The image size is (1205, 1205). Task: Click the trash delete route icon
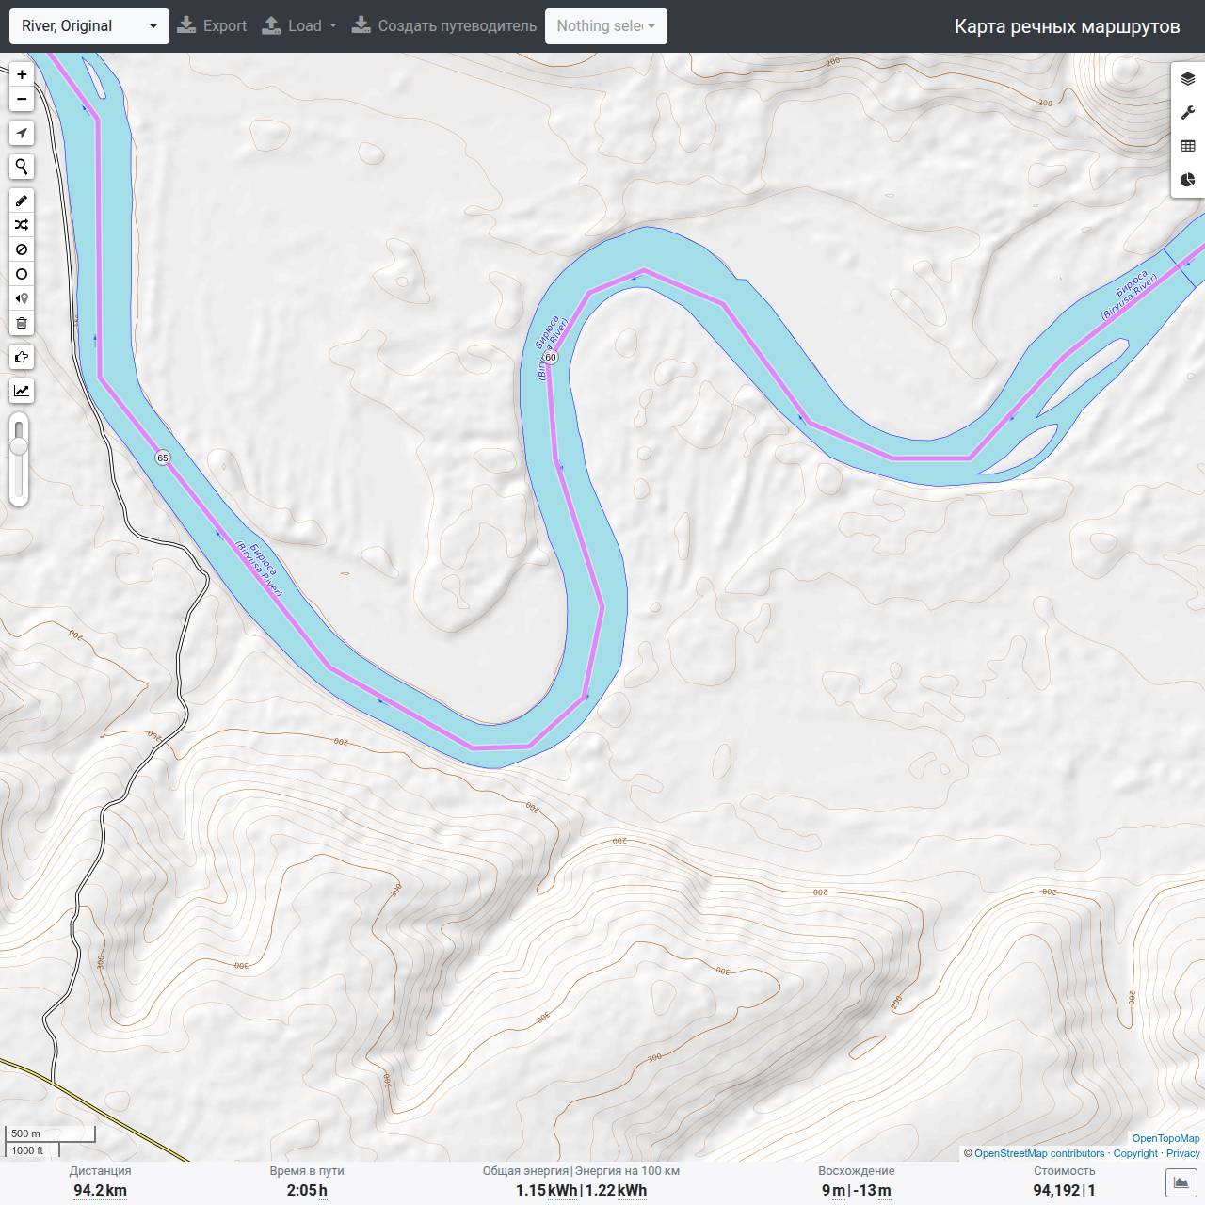(x=22, y=323)
